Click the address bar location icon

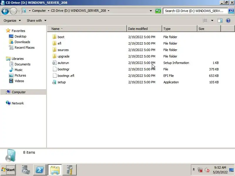pos(24,11)
